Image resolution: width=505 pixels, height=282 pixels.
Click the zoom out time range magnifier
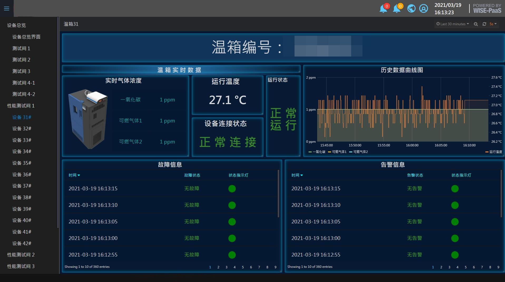click(x=476, y=24)
